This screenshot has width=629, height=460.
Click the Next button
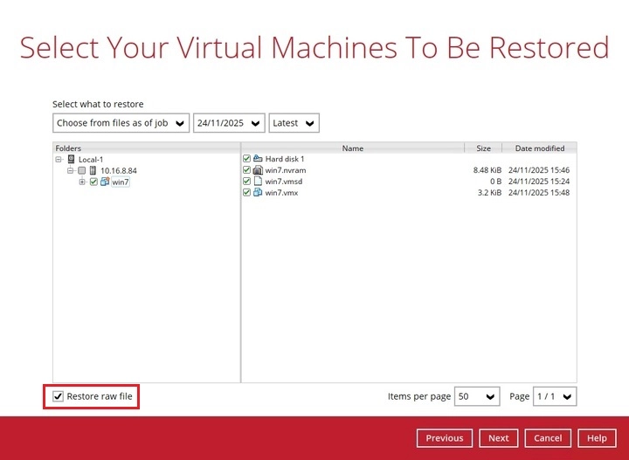(x=498, y=438)
